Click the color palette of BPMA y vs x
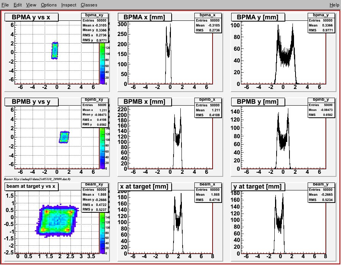 102,64
